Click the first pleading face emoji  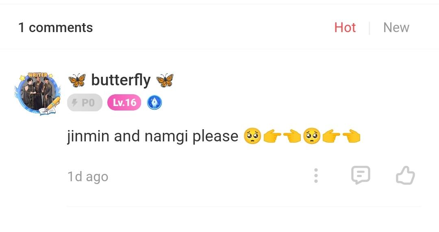(252, 136)
